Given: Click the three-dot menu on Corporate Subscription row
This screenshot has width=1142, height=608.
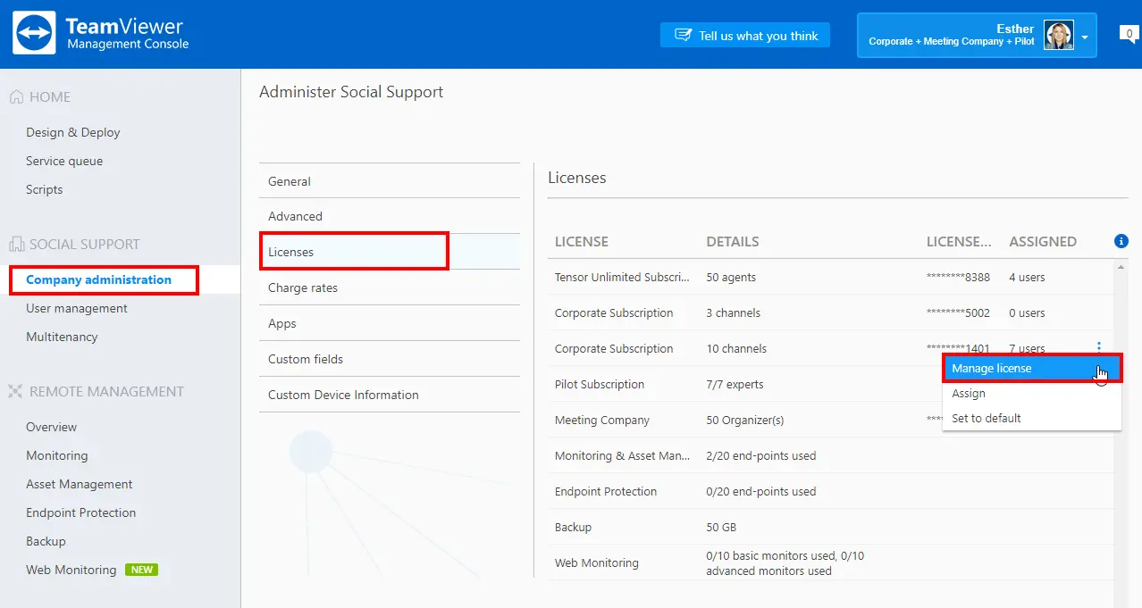Looking at the screenshot, I should click(1098, 347).
